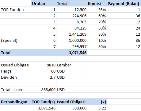This screenshot has height=111, width=141.
Task: Select the Urutan cell 2
Action: 44,16
